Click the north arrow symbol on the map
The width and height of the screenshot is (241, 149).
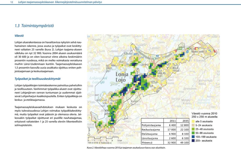pyautogui.click(x=89, y=132)
